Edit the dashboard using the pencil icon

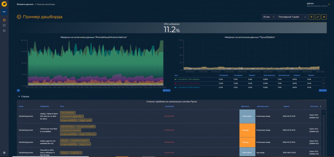click(318, 17)
